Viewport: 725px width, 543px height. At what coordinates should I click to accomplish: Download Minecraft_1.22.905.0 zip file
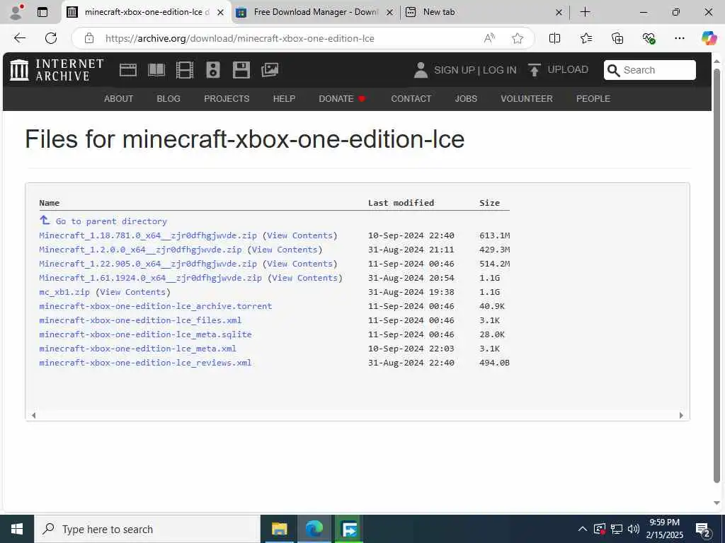tap(148, 264)
